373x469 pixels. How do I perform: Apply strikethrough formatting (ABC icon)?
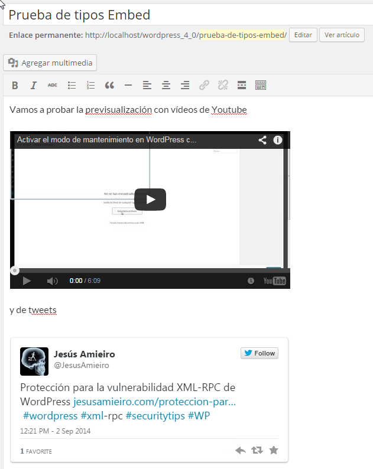[x=53, y=85]
